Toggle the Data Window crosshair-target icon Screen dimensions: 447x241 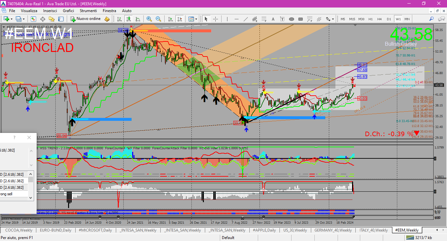click(43, 19)
